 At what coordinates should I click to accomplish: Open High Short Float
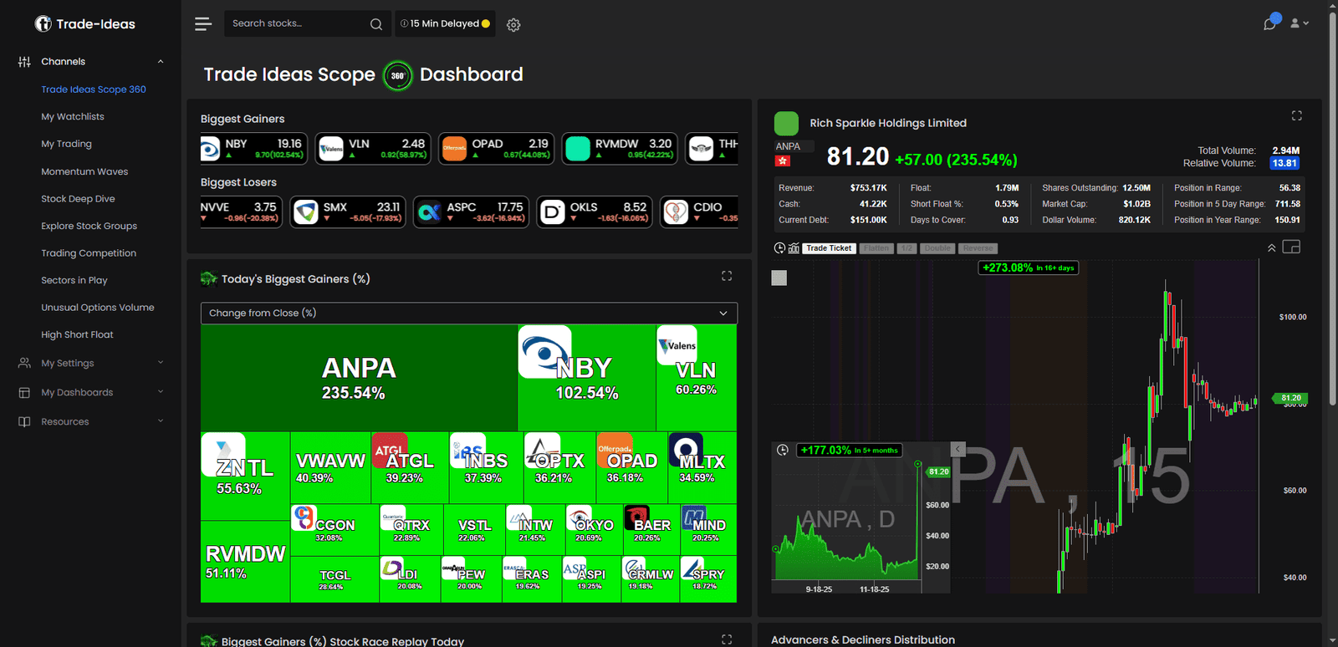coord(77,334)
